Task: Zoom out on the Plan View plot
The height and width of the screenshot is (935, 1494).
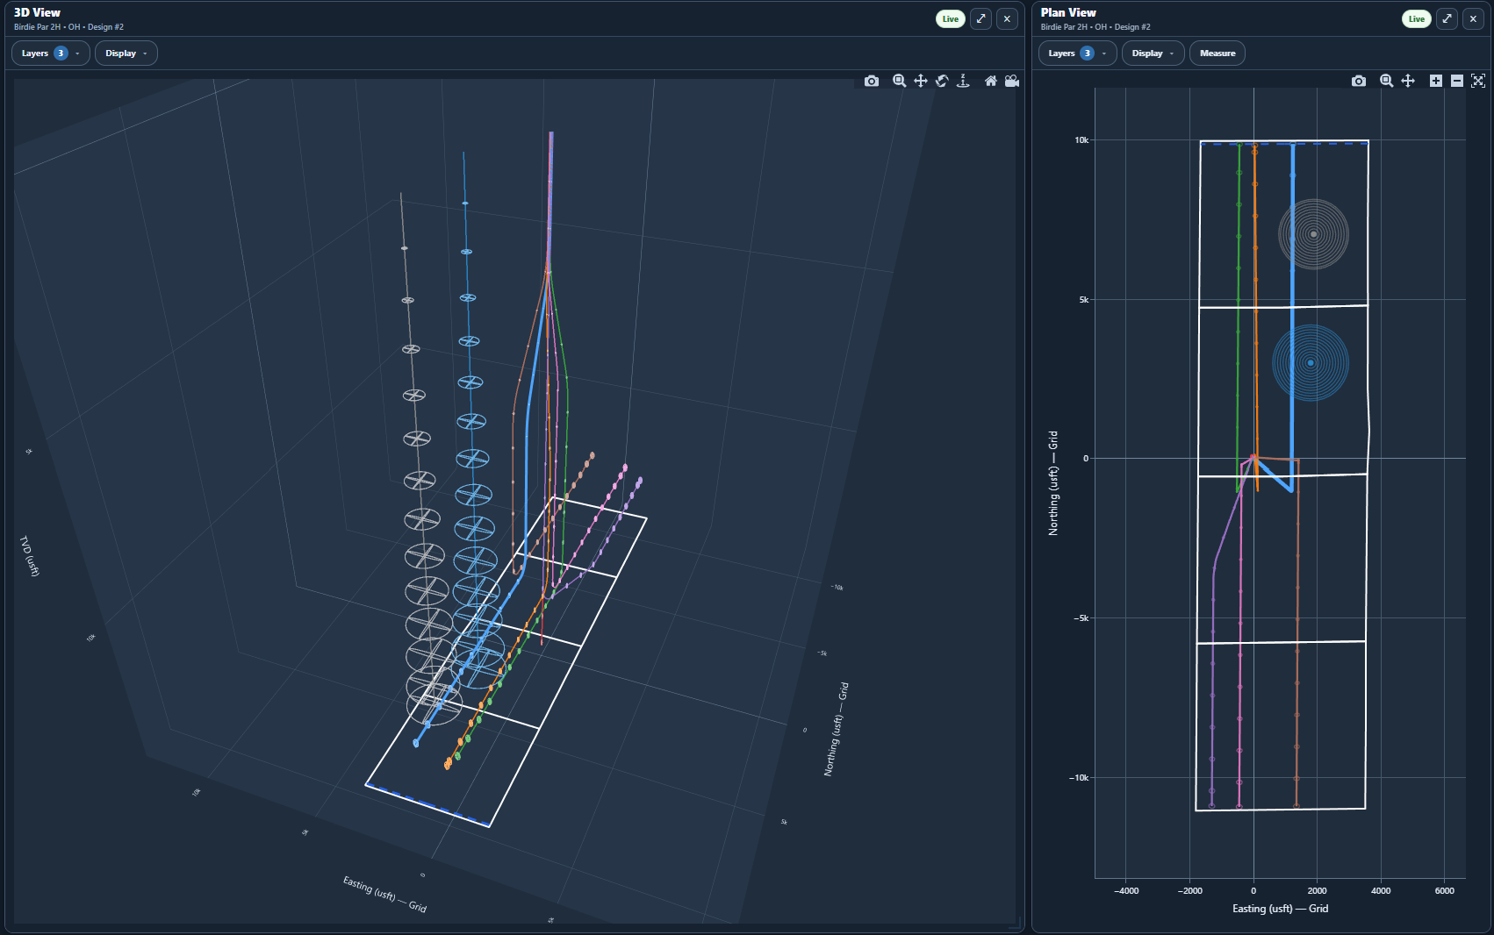Action: 1457,81
